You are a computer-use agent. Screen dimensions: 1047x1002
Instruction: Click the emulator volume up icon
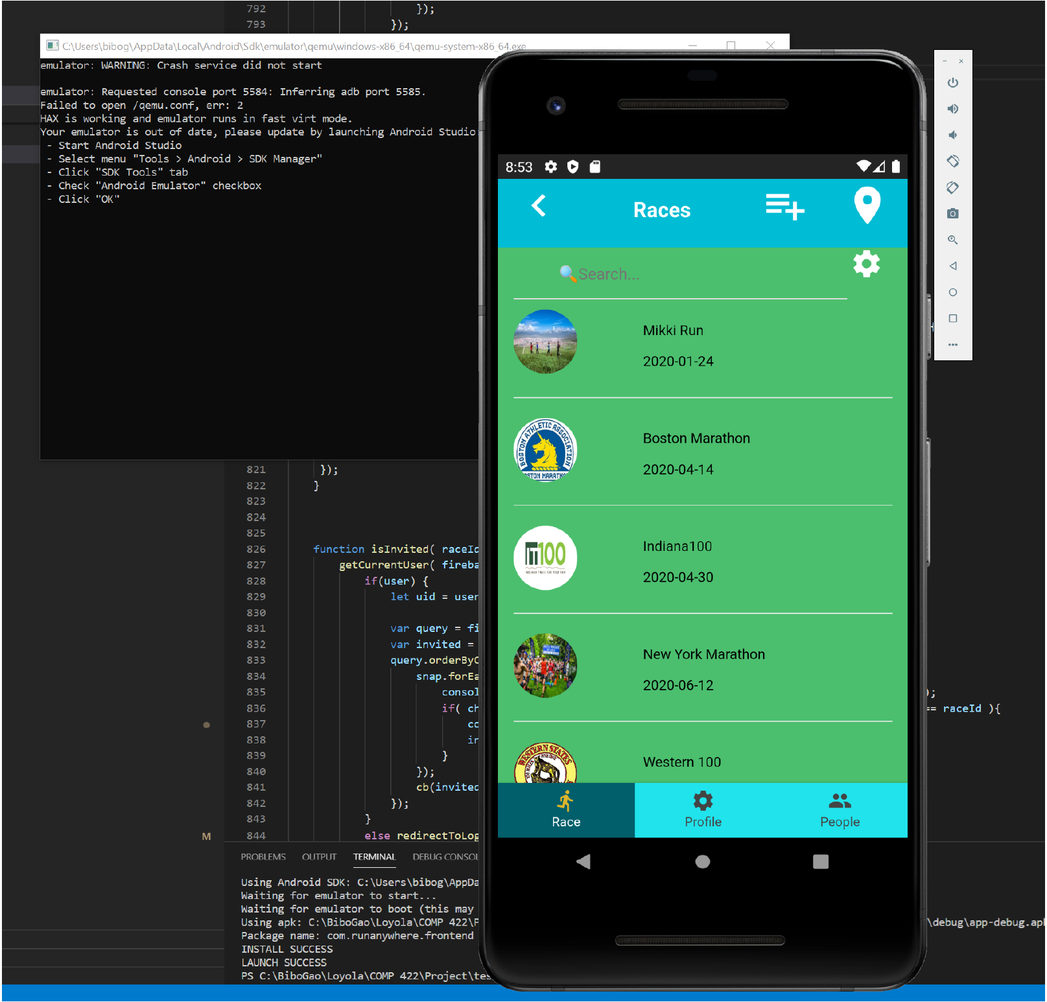(x=952, y=108)
